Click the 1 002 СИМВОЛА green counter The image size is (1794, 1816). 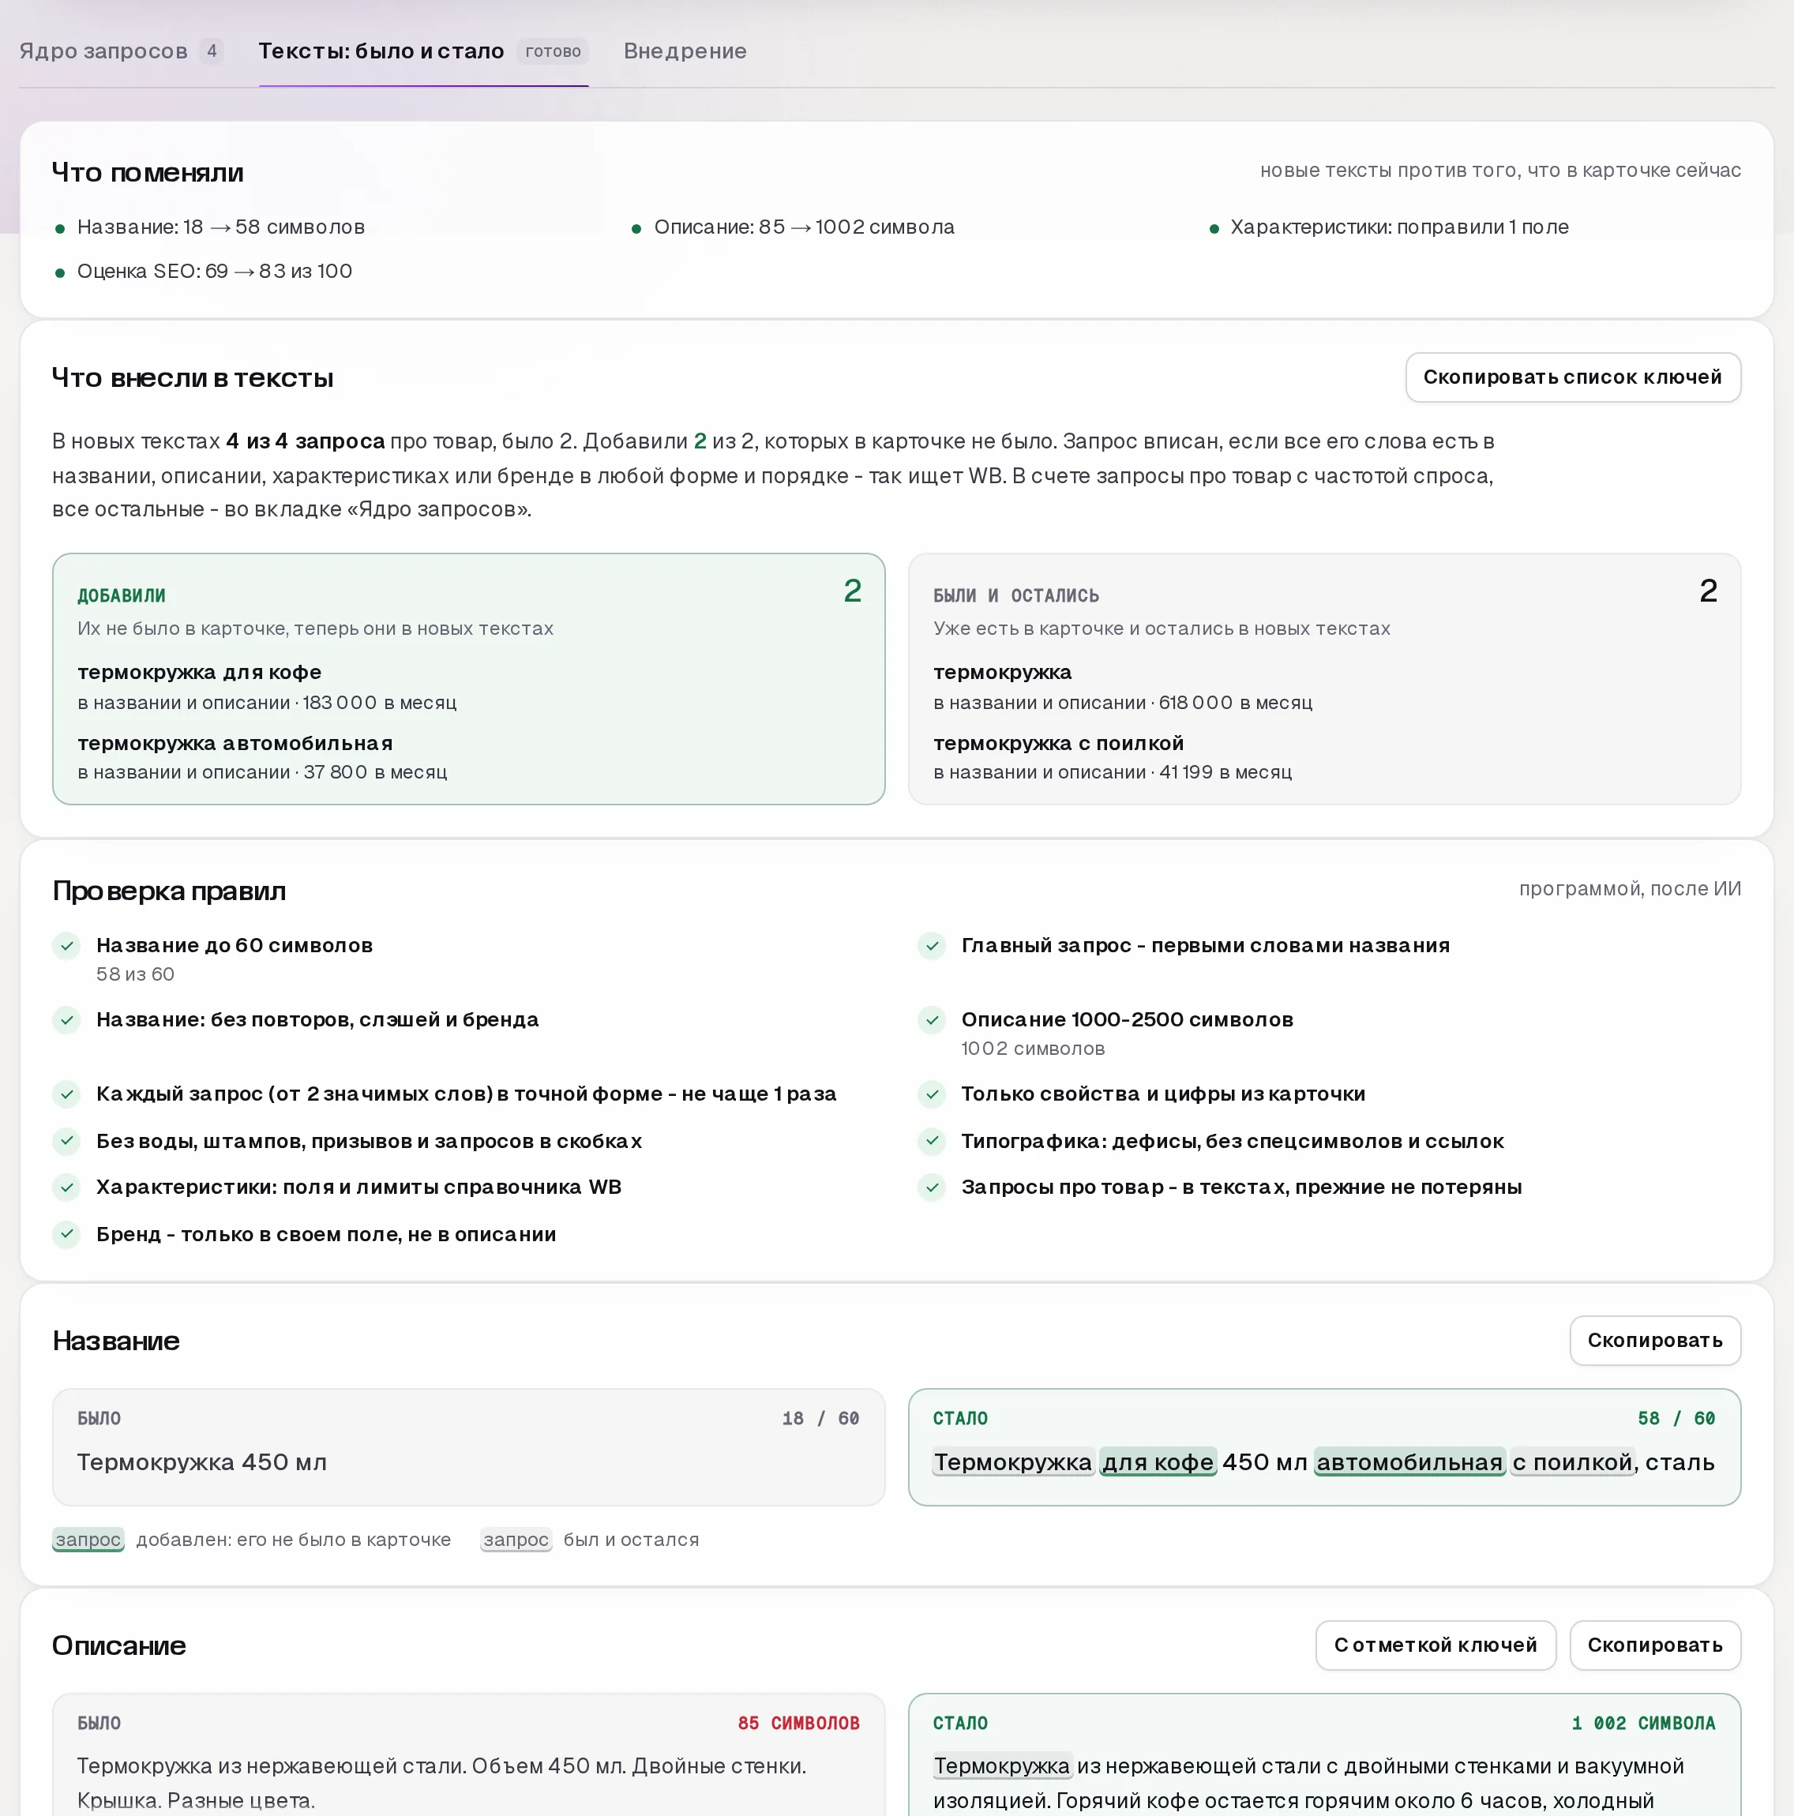pyautogui.click(x=1643, y=1723)
